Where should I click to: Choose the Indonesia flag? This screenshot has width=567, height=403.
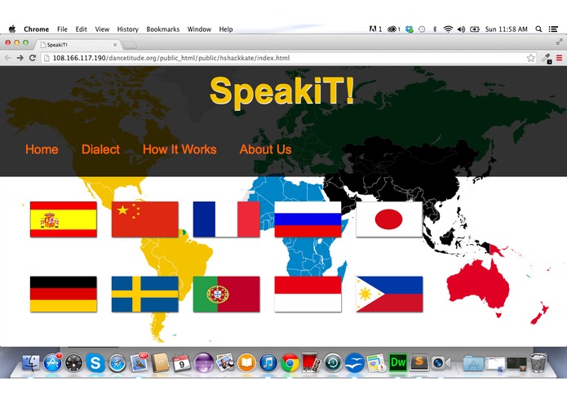(308, 294)
